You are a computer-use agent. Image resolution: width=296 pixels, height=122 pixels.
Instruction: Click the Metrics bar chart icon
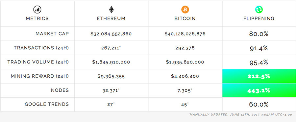point(37,10)
